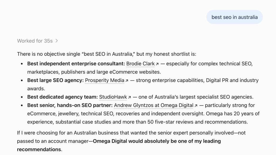Open the Brodie Clark link

(140, 64)
